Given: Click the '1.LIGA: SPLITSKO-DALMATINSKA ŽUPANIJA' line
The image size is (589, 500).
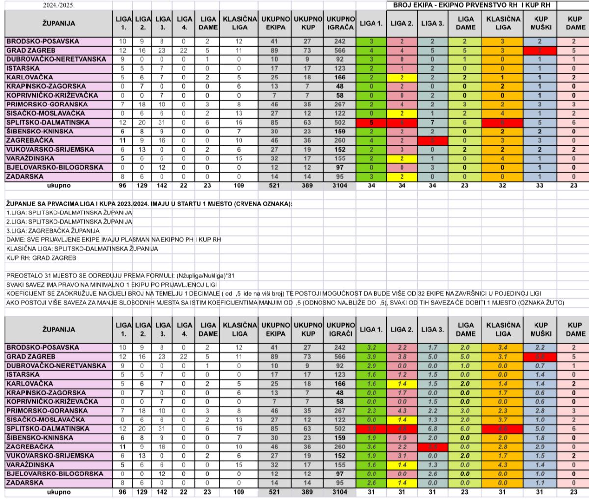Looking at the screenshot, I should pos(69,212).
